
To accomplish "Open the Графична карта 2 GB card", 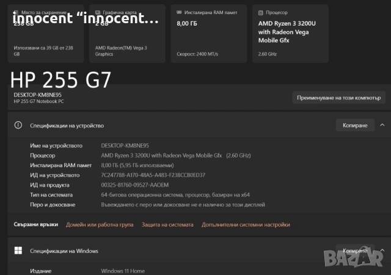I will [128, 34].
